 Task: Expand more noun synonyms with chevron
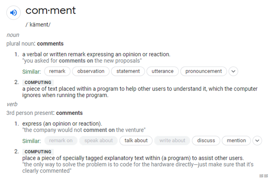click(233, 71)
